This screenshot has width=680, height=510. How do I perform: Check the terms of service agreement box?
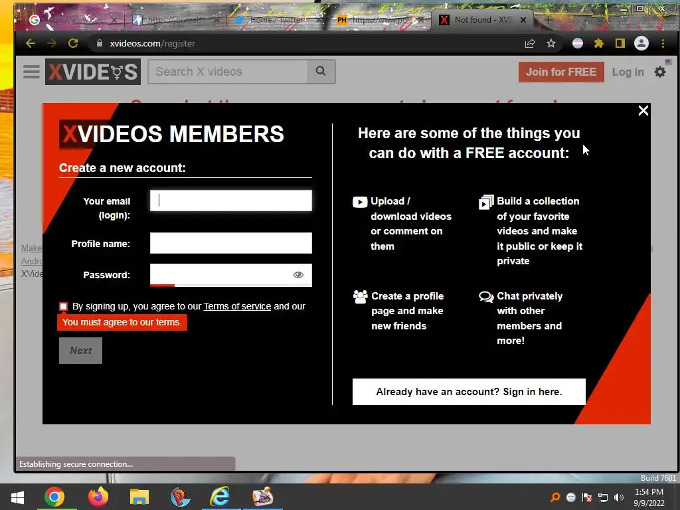pyautogui.click(x=63, y=307)
